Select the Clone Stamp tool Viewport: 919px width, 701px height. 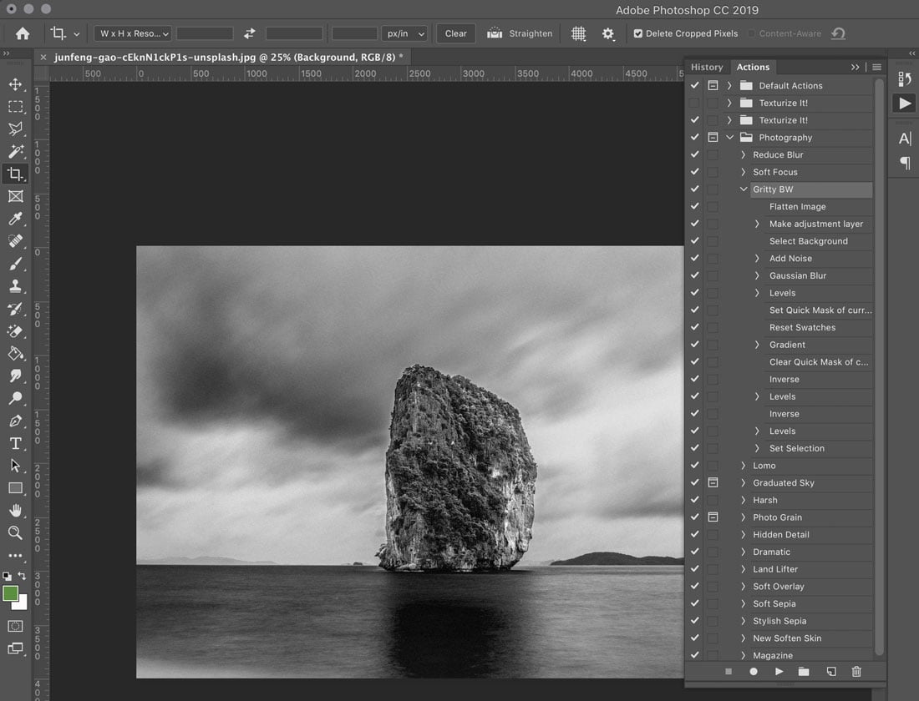coord(15,285)
